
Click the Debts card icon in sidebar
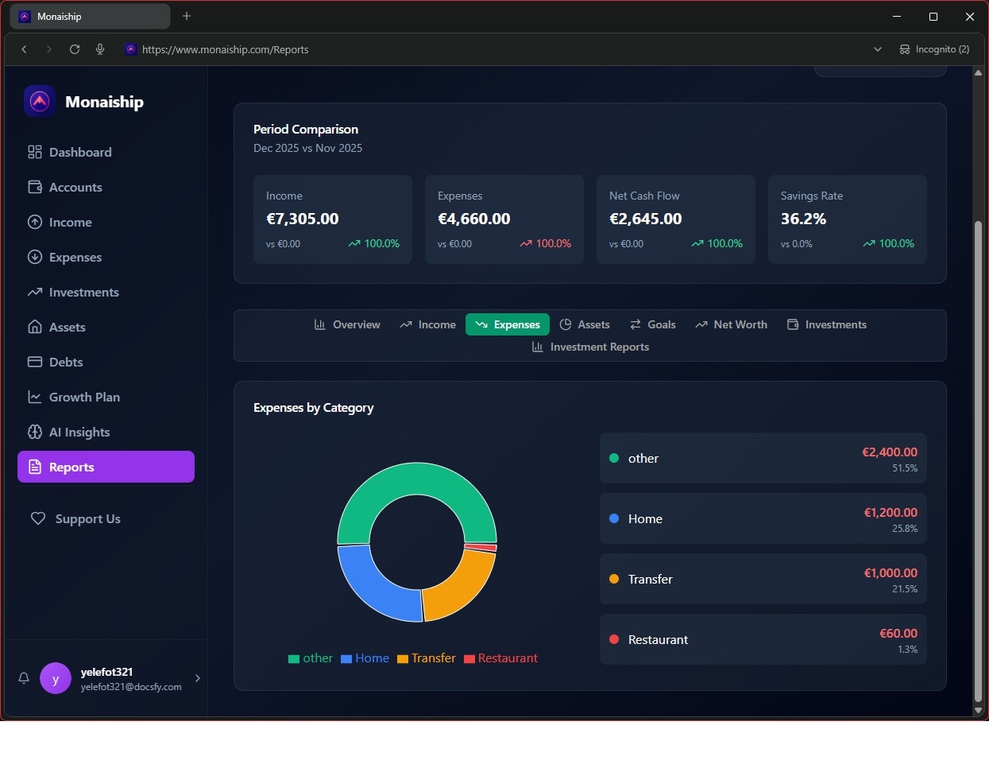[x=35, y=362]
